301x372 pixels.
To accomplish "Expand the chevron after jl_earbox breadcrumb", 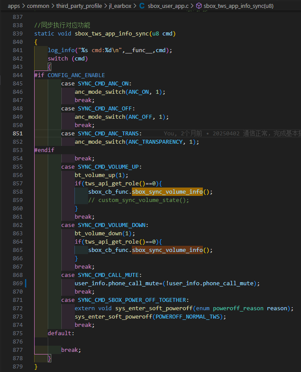I will pos(135,6).
